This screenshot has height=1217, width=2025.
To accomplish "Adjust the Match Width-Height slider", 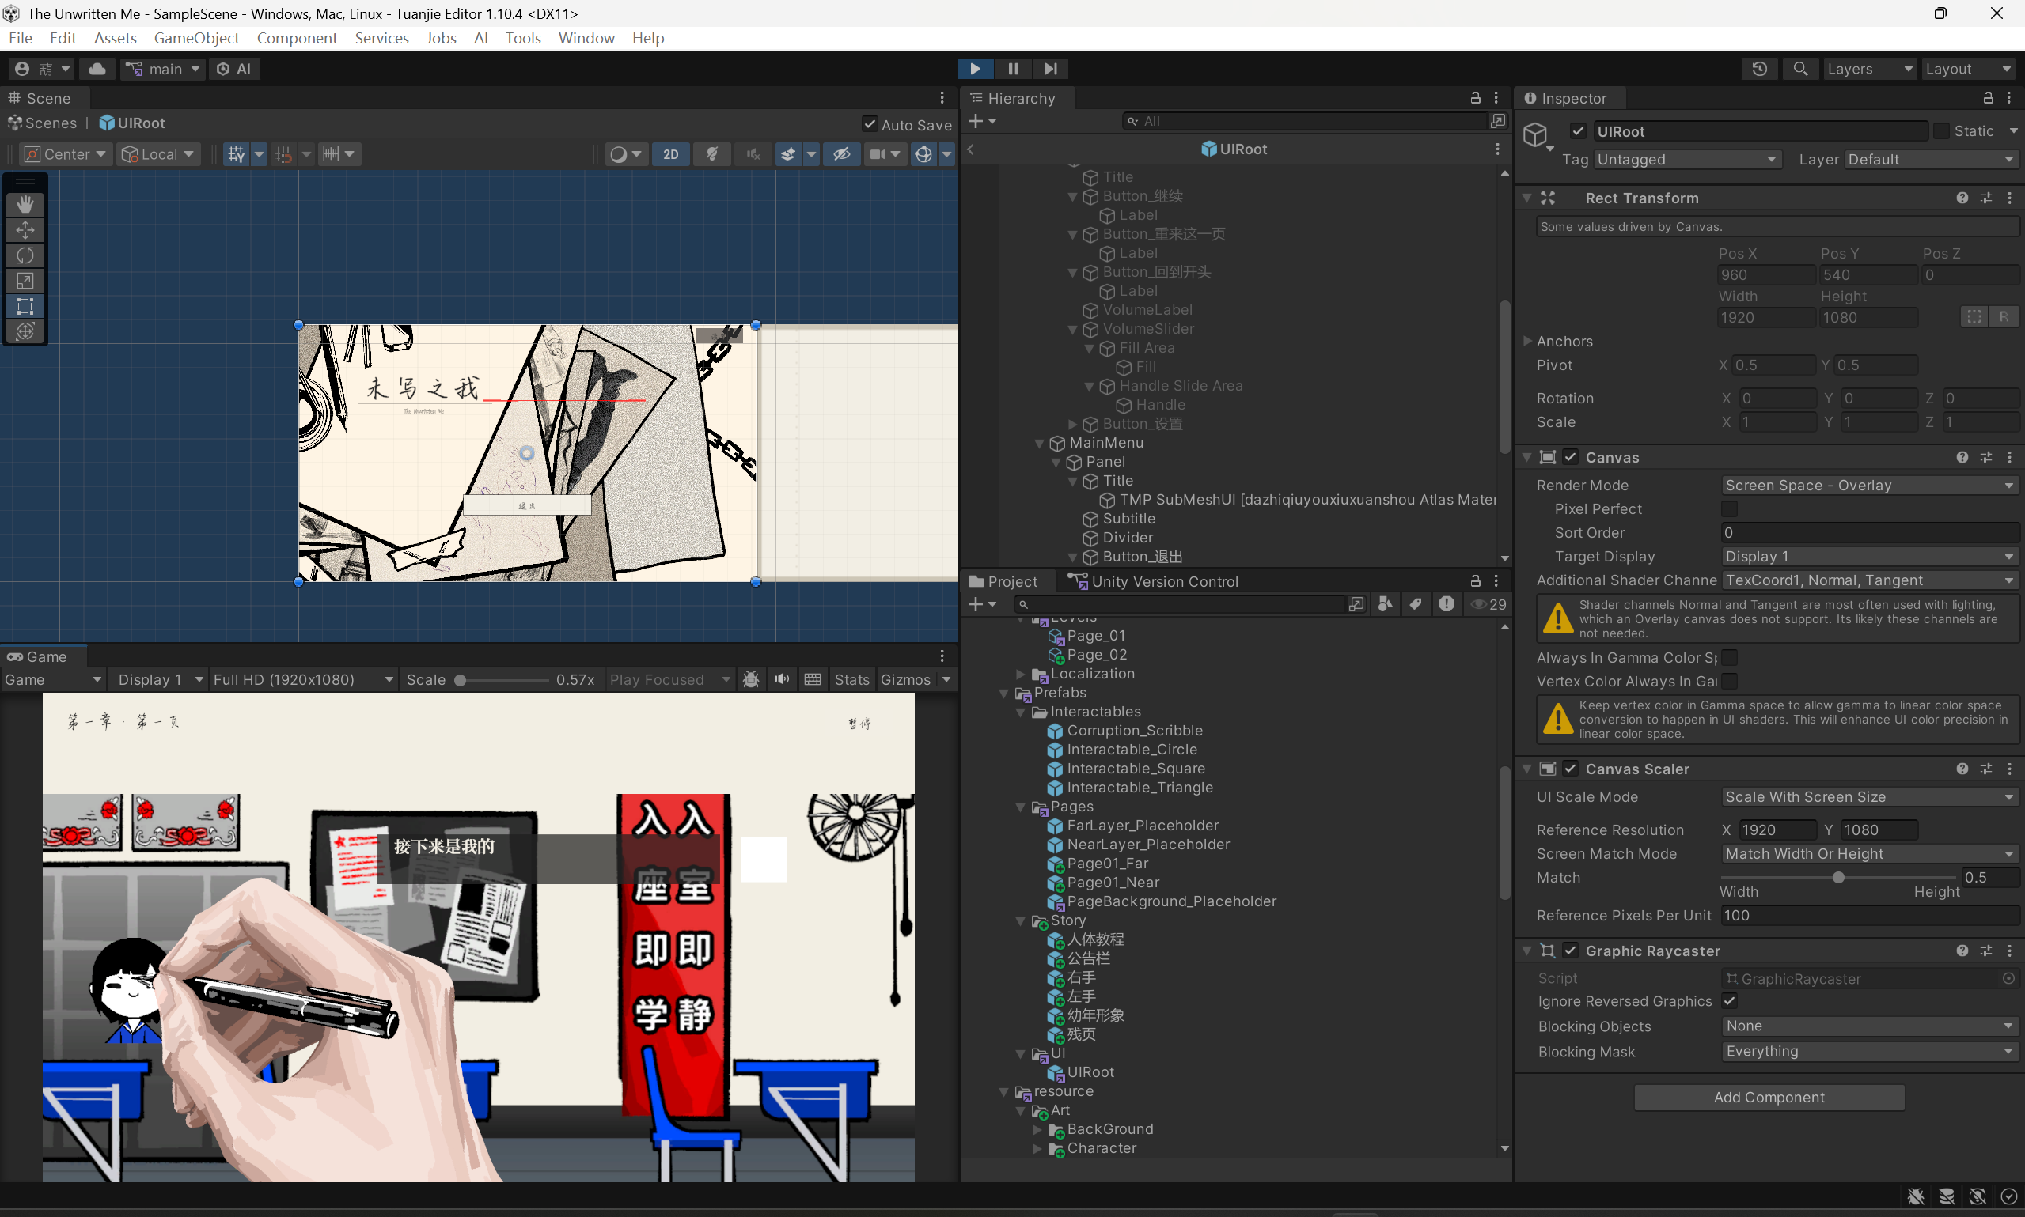I will pos(1838,877).
